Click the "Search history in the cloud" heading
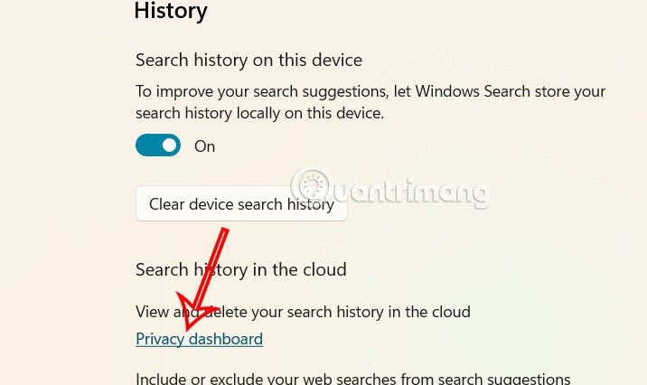 click(x=240, y=269)
